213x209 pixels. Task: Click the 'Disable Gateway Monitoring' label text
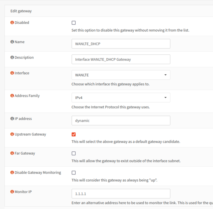(38, 173)
